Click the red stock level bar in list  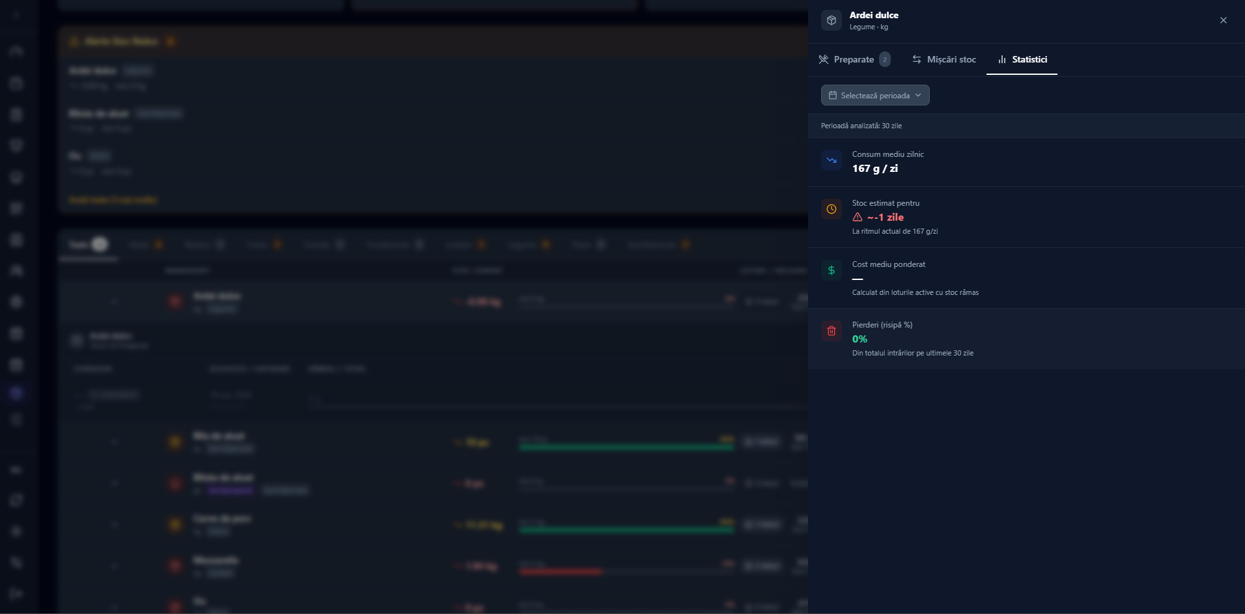(561, 572)
